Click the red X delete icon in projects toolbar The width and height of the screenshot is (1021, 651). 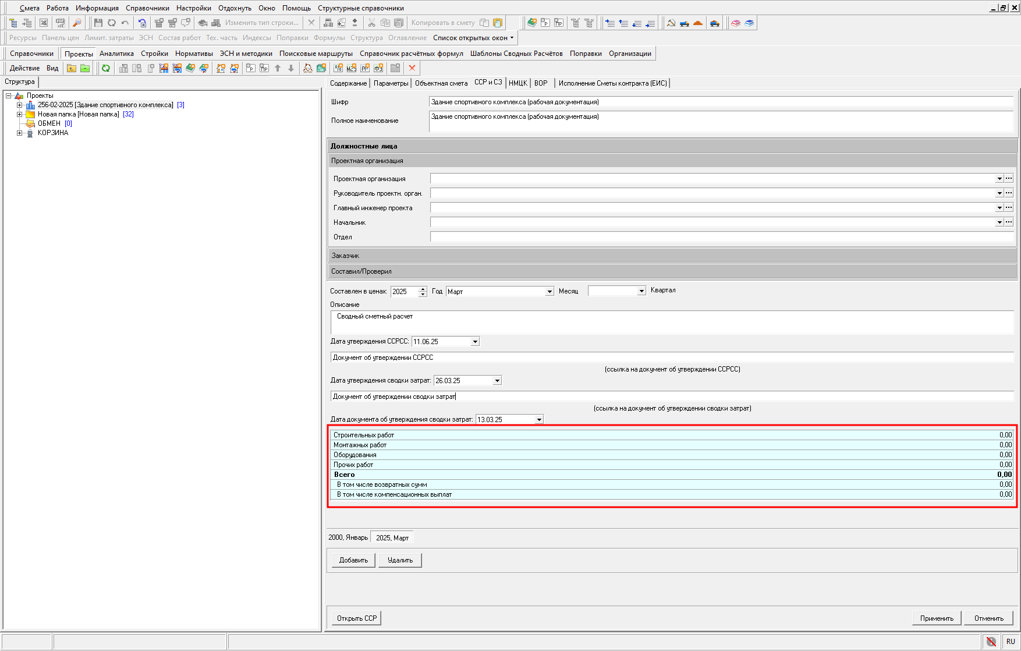[412, 68]
